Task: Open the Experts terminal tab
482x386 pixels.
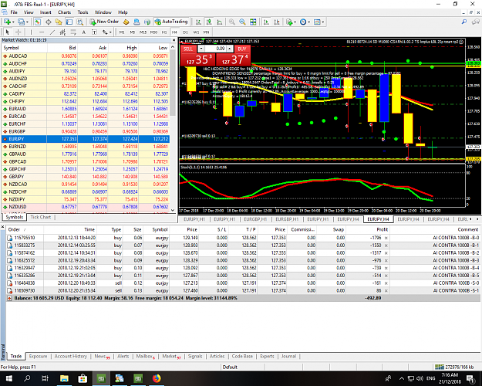Action: (267, 356)
